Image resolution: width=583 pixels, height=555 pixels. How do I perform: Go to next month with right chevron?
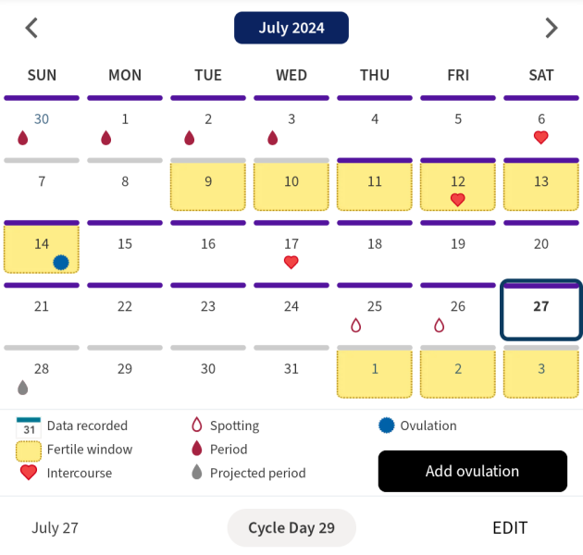[x=552, y=28]
